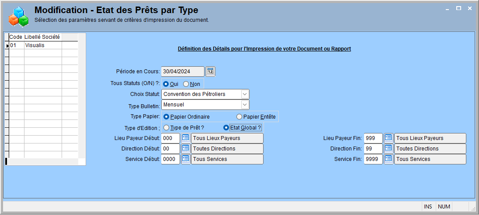Open the calendar picker for Période en Cours

[210, 72]
